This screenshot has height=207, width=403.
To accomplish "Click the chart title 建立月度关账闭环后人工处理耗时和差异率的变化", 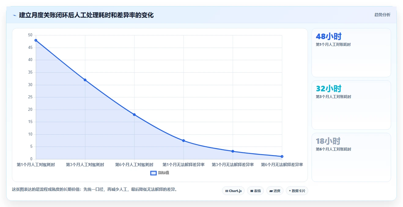I will 86,15.
